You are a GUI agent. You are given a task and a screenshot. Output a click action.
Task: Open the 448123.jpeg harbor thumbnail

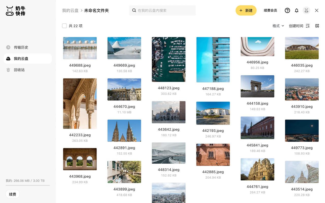click(169, 59)
